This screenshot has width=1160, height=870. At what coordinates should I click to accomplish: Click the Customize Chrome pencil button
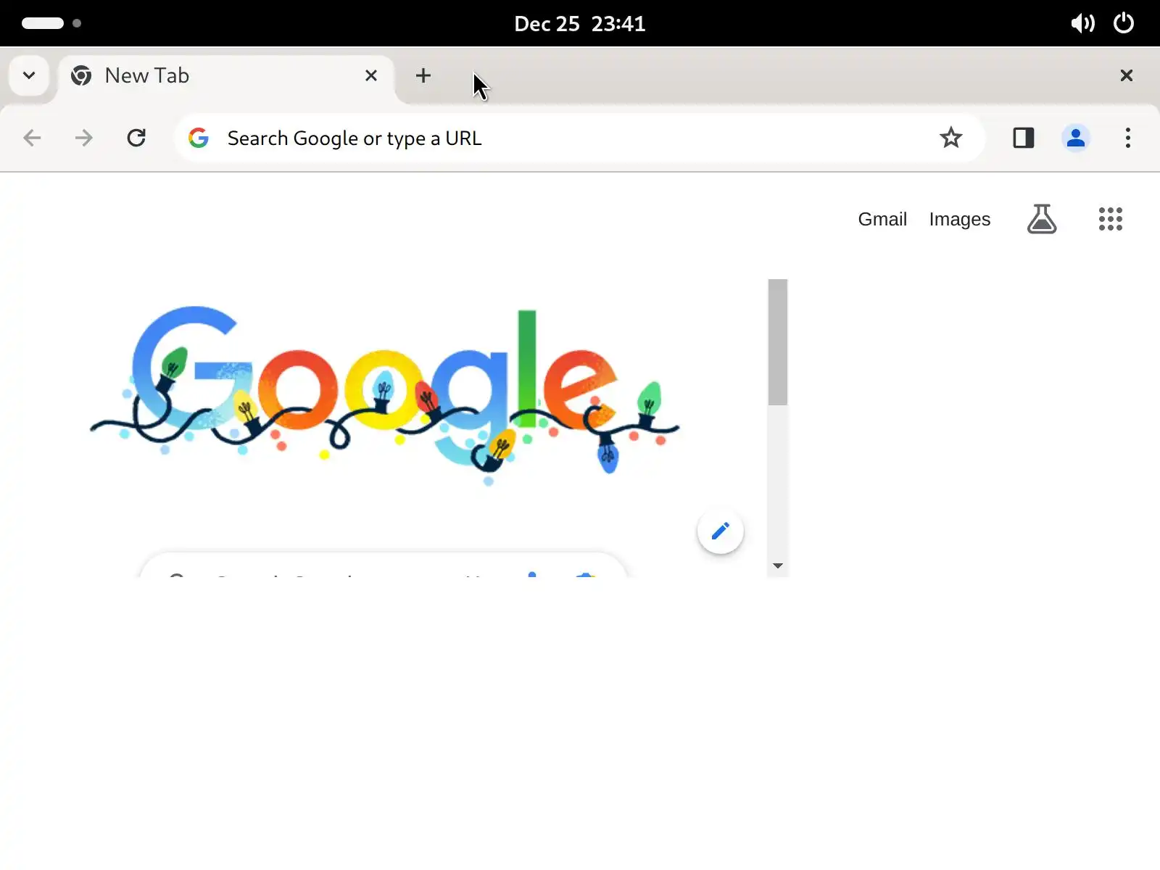[x=720, y=531]
